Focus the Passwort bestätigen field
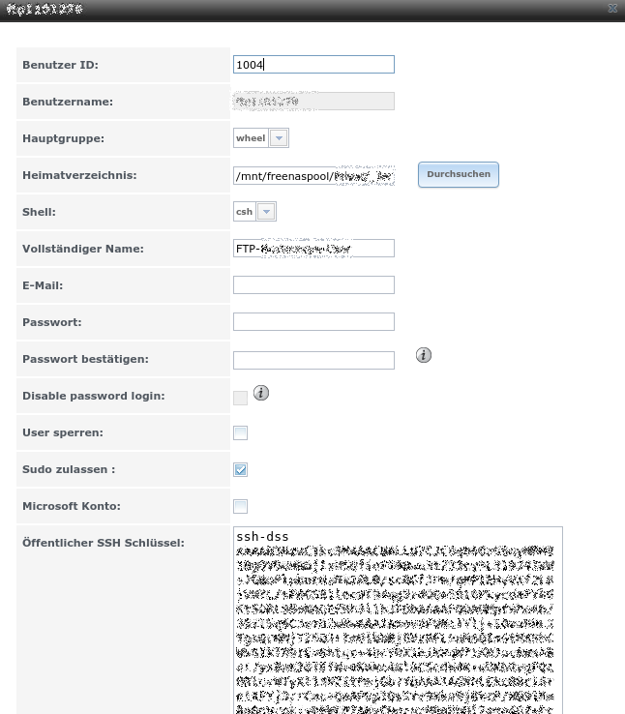Screen dimensions: 625x714 click(313, 360)
